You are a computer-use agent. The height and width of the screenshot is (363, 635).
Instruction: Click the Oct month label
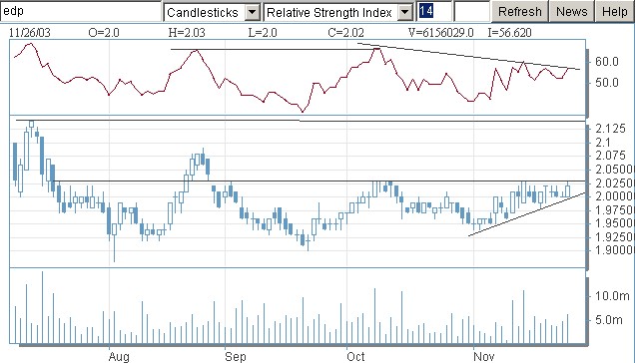(x=355, y=357)
